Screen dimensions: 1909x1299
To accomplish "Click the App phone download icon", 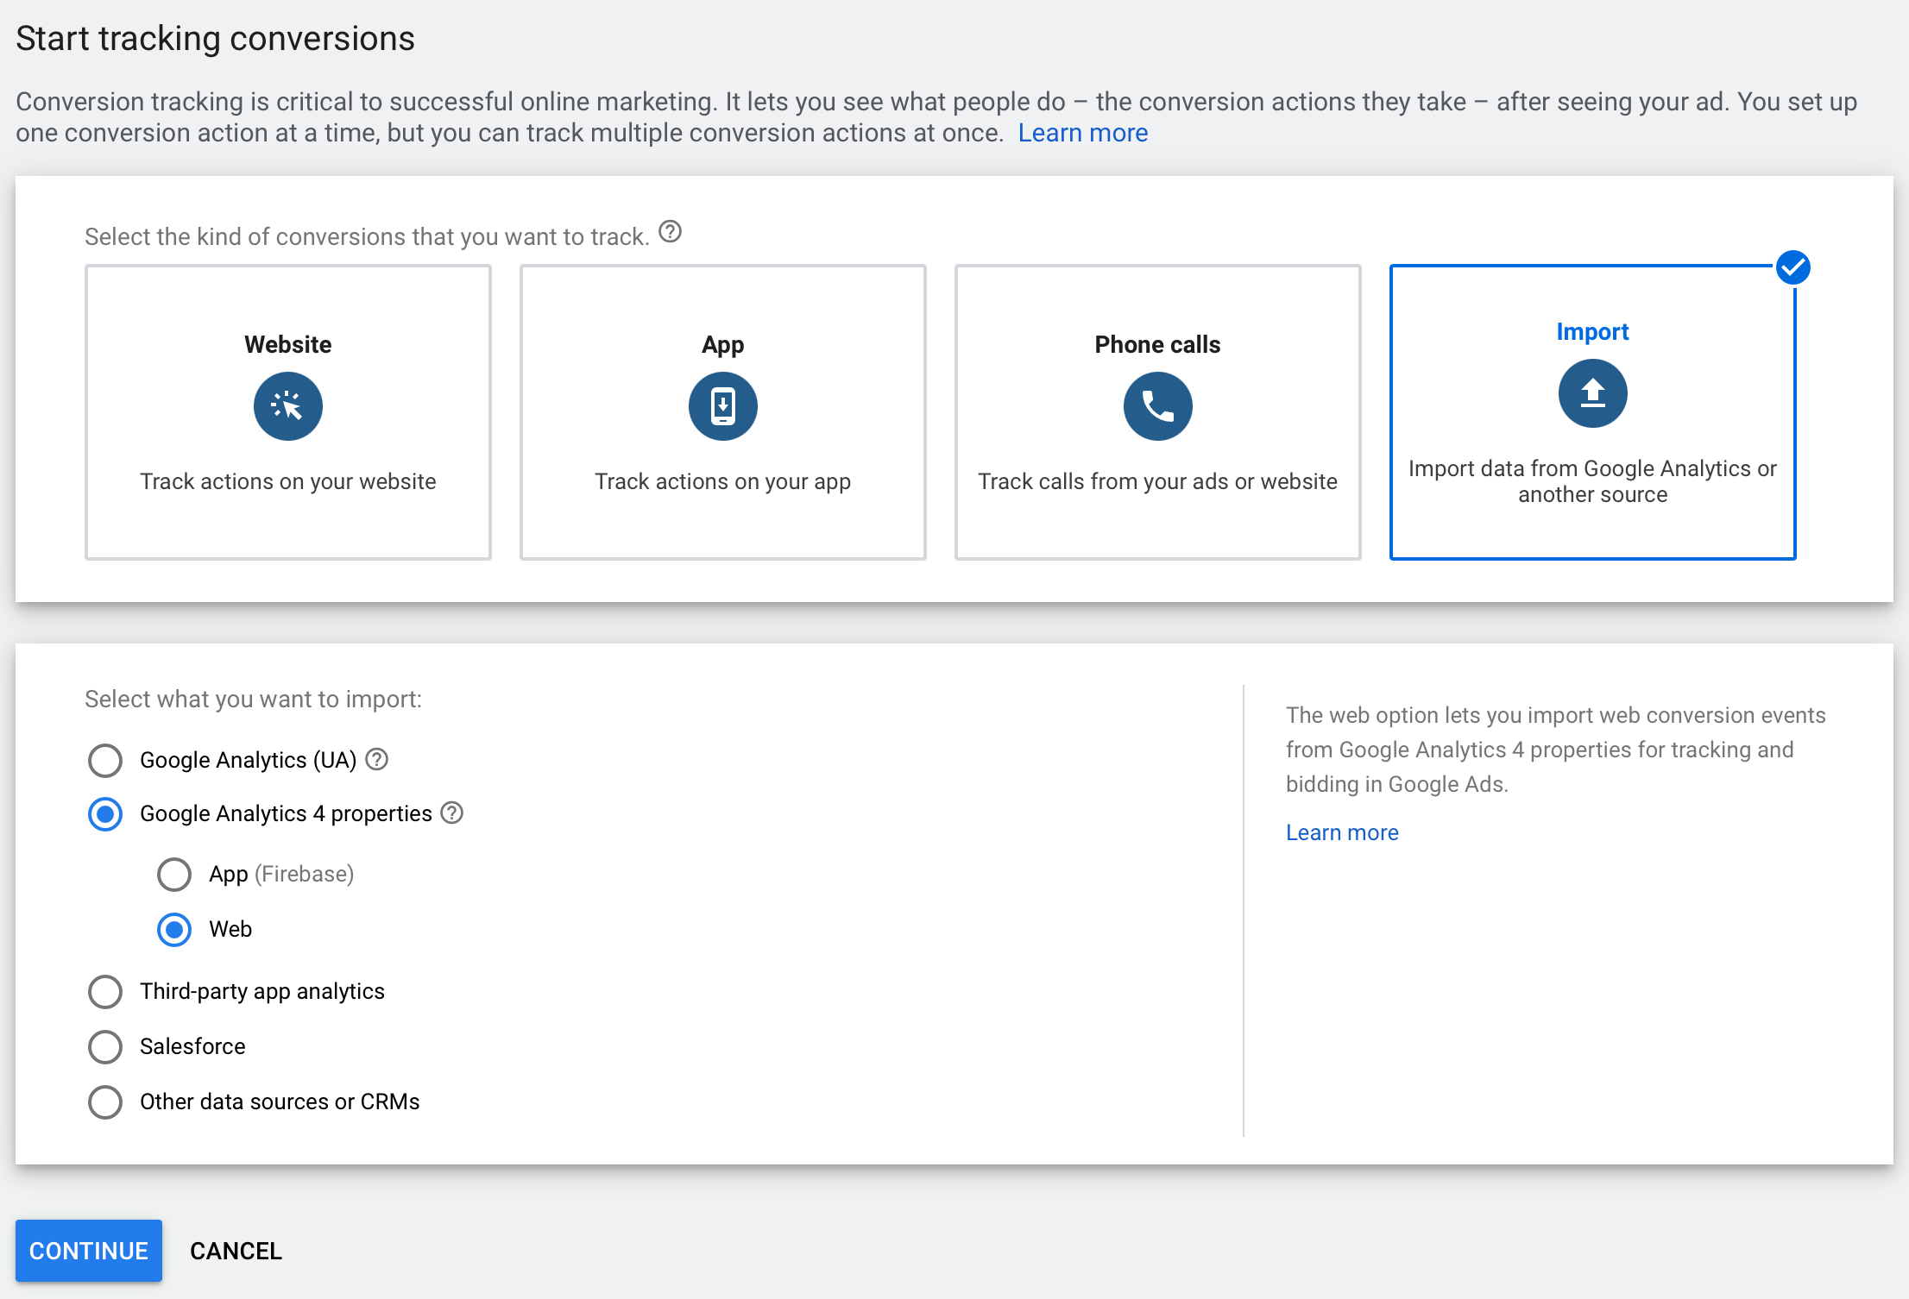I will pyautogui.click(x=723, y=406).
